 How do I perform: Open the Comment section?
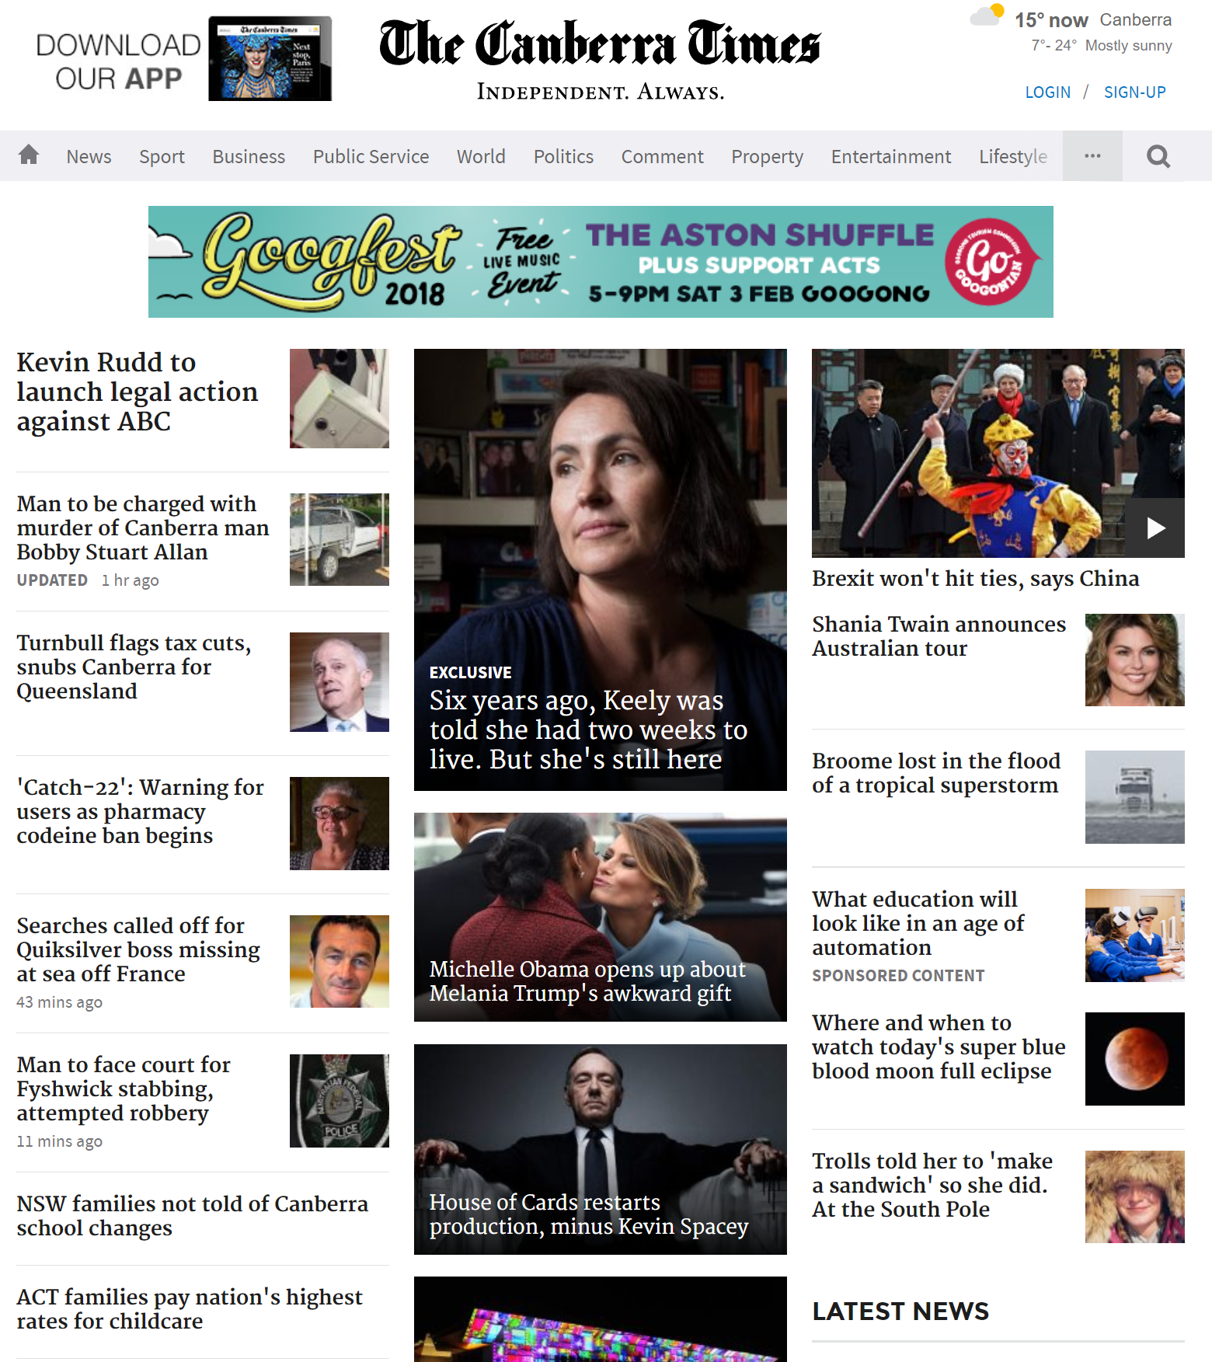coord(662,156)
